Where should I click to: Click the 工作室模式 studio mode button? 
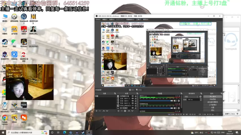pos(213,105)
